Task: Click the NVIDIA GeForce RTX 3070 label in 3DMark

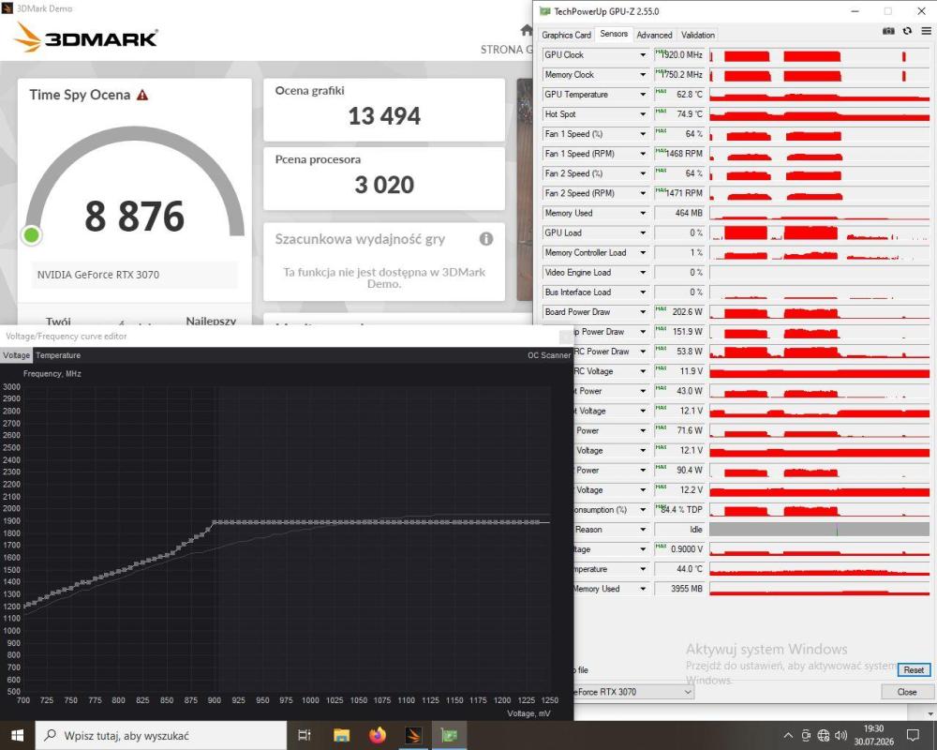Action: pos(98,275)
